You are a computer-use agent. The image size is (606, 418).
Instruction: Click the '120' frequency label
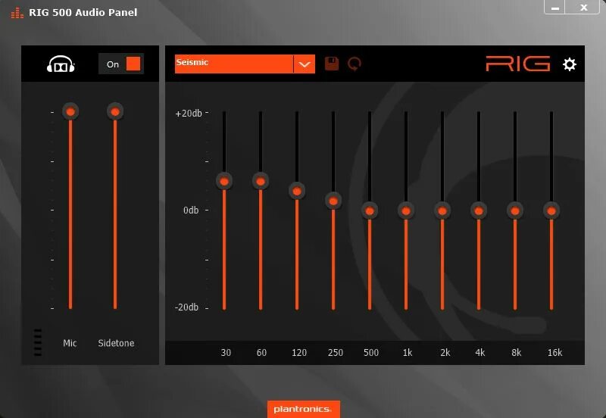point(299,352)
